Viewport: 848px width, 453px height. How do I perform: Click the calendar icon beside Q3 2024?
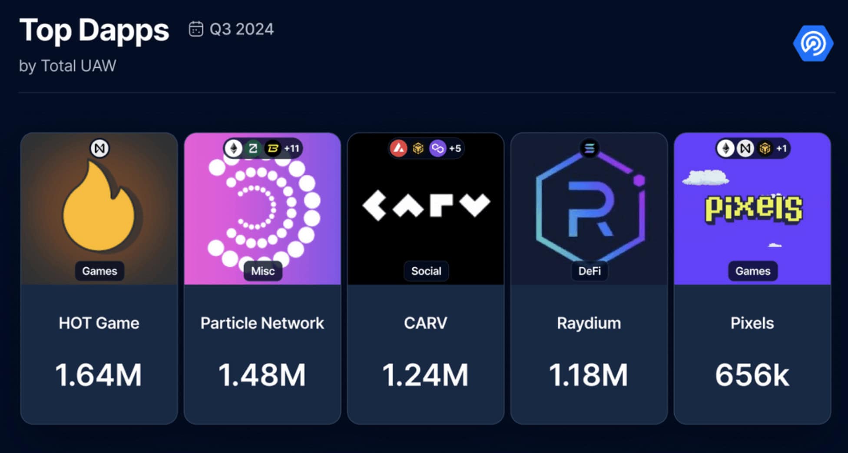(196, 29)
